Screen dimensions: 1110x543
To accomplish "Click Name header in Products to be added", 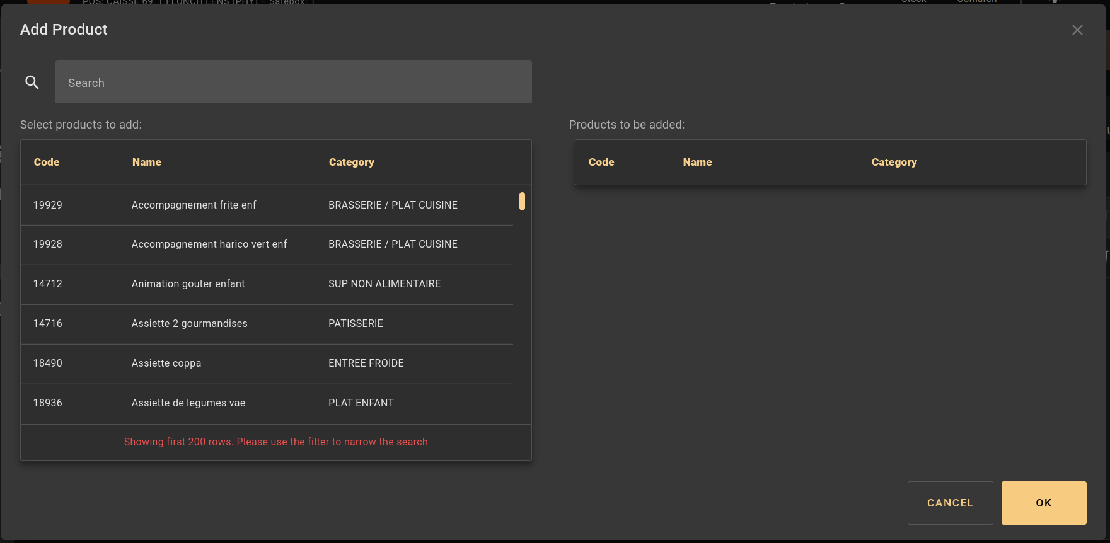I will pos(697,163).
